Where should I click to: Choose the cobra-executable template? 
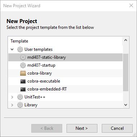(65, 81)
